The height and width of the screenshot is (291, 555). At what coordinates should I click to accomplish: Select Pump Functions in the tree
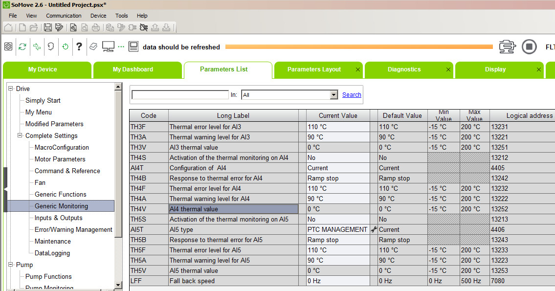pyautogui.click(x=48, y=276)
